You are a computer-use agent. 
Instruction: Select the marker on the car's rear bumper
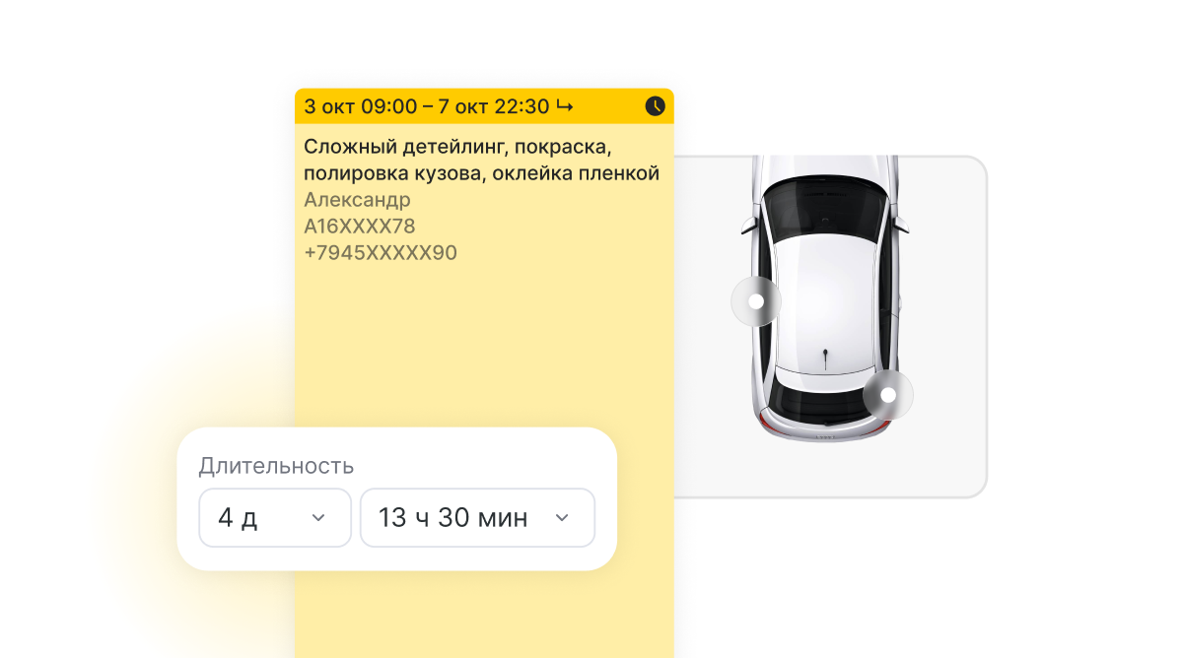(x=888, y=395)
